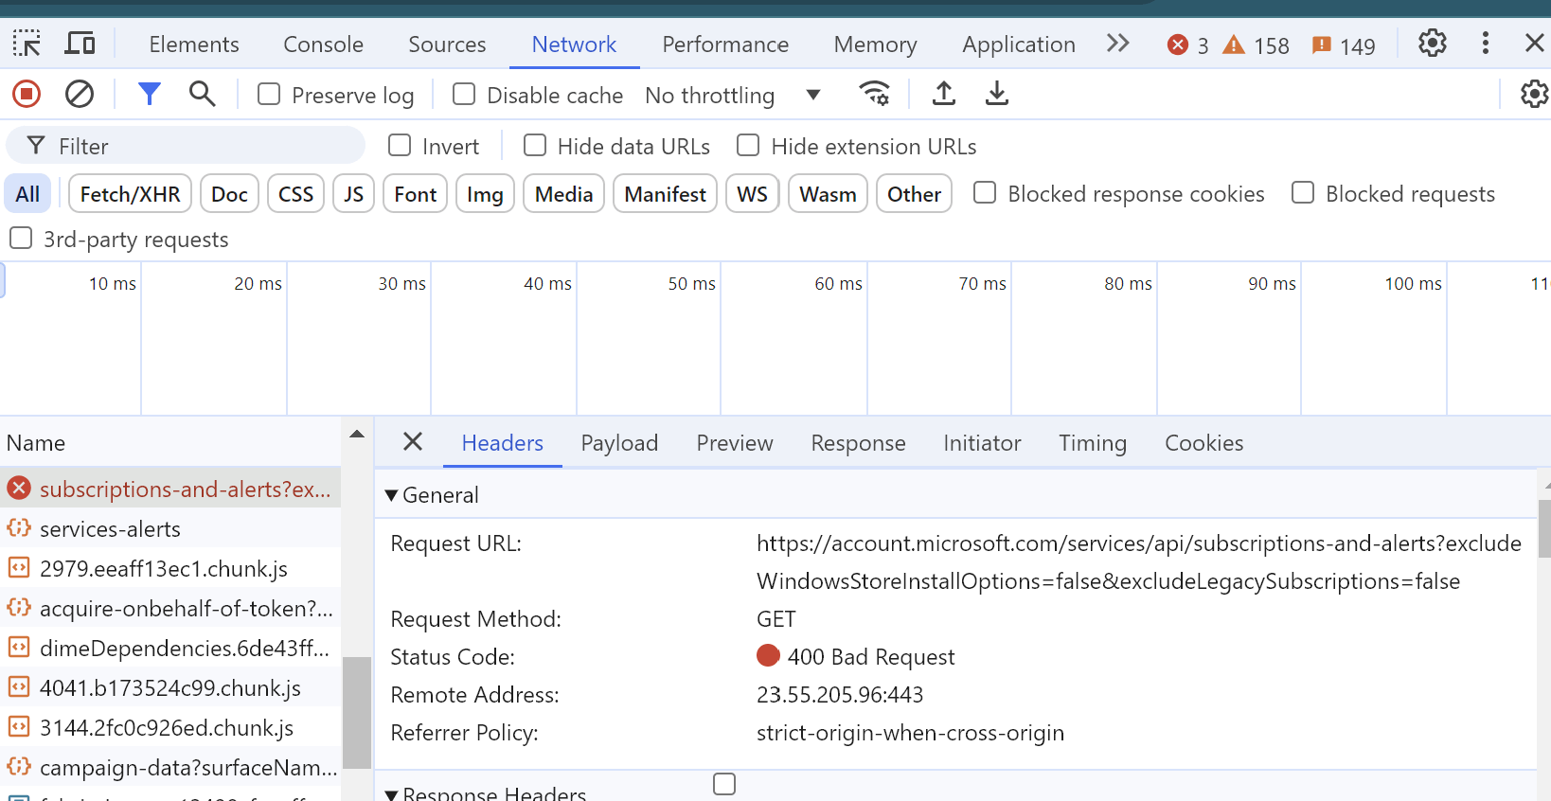Screen dimensions: 1551x801
Task: Open the Timing tab
Action: 1092,443
